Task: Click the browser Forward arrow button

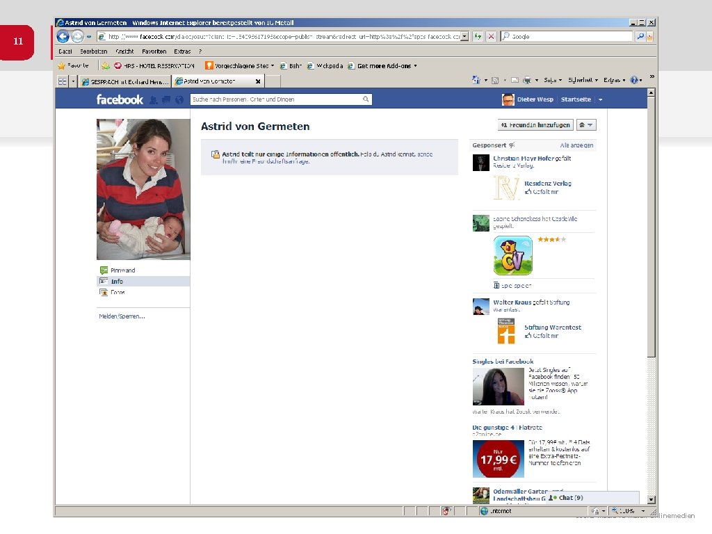Action: pyautogui.click(x=78, y=36)
